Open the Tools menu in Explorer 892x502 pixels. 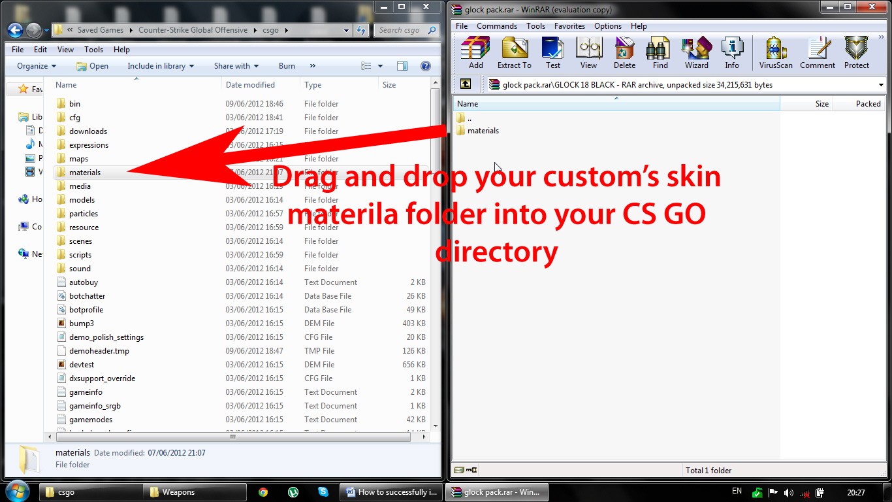point(93,50)
